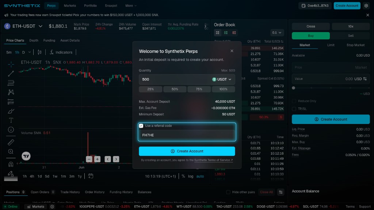Enable the TP/SL checkbox
This screenshot has height=210, width=374.
tap(294, 109)
